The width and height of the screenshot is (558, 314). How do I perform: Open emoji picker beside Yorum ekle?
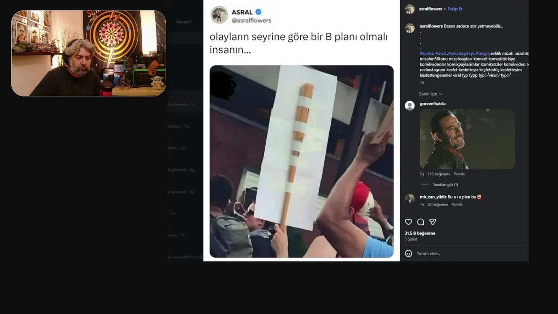(x=408, y=253)
